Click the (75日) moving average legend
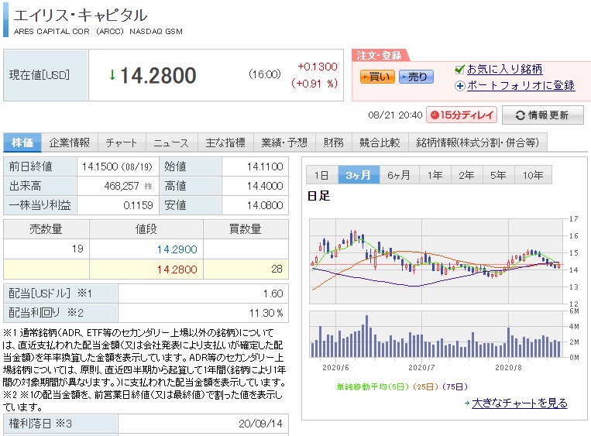This screenshot has height=436, width=591. click(455, 386)
